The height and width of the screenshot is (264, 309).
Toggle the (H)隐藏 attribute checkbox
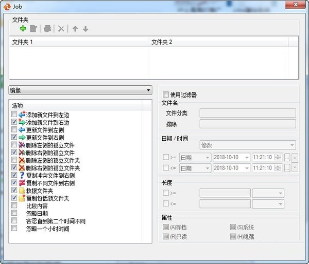pyautogui.click(x=233, y=236)
